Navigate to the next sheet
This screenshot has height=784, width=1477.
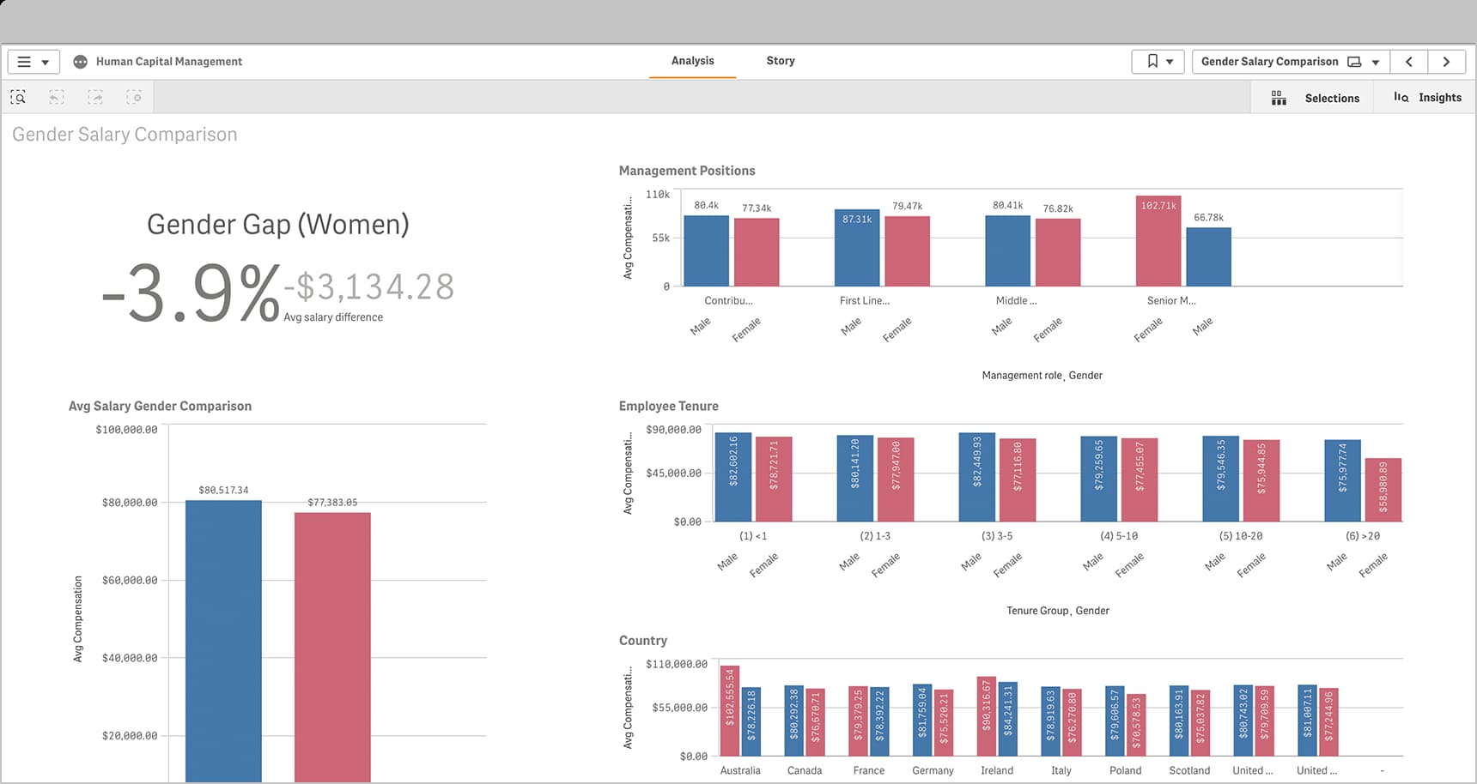1447,61
